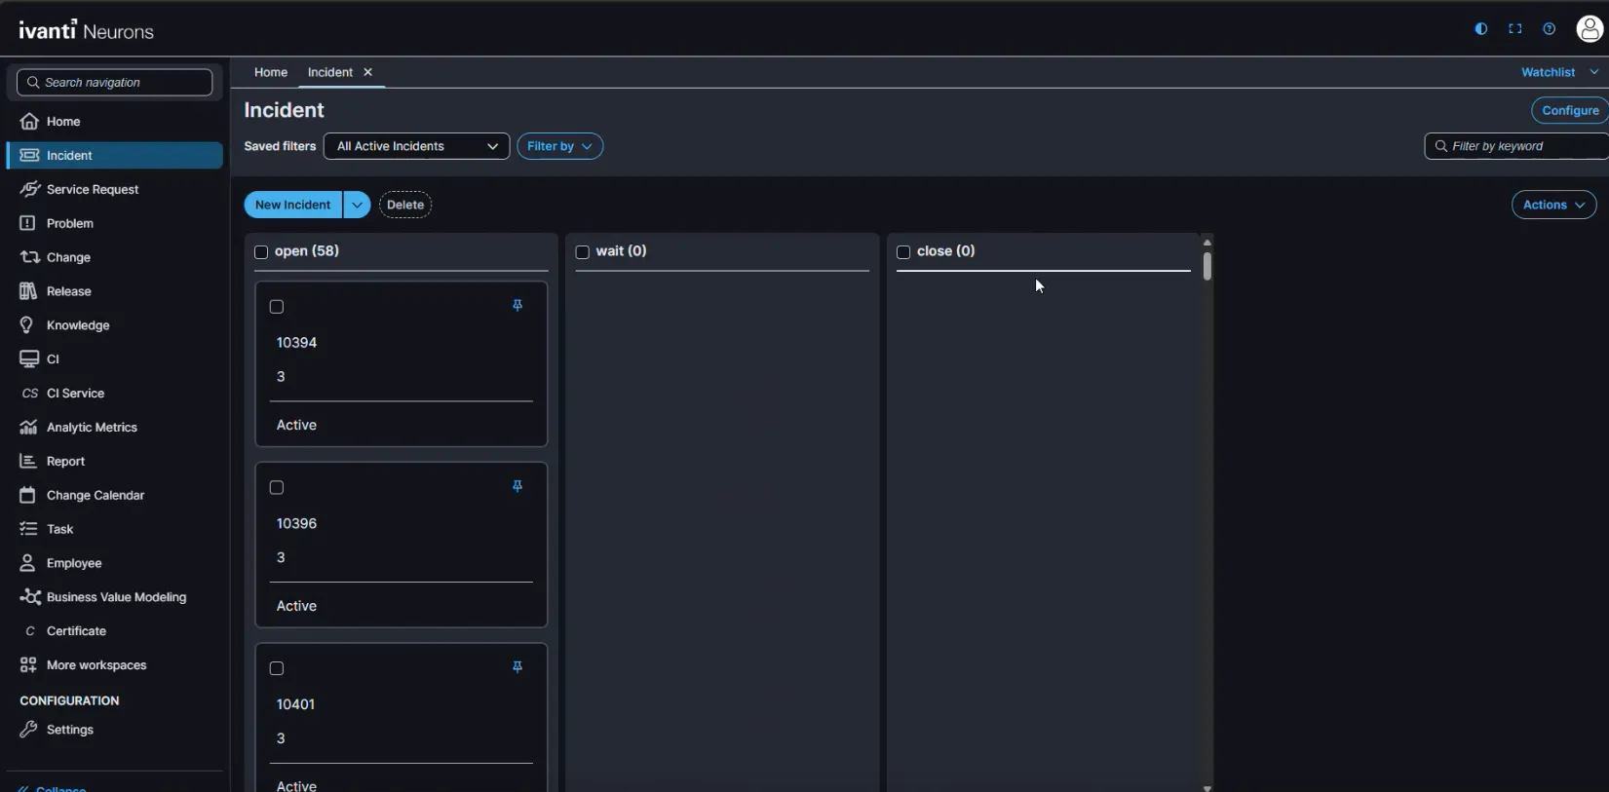The width and height of the screenshot is (1609, 792).
Task: Open the Employee workspace
Action: (114, 563)
